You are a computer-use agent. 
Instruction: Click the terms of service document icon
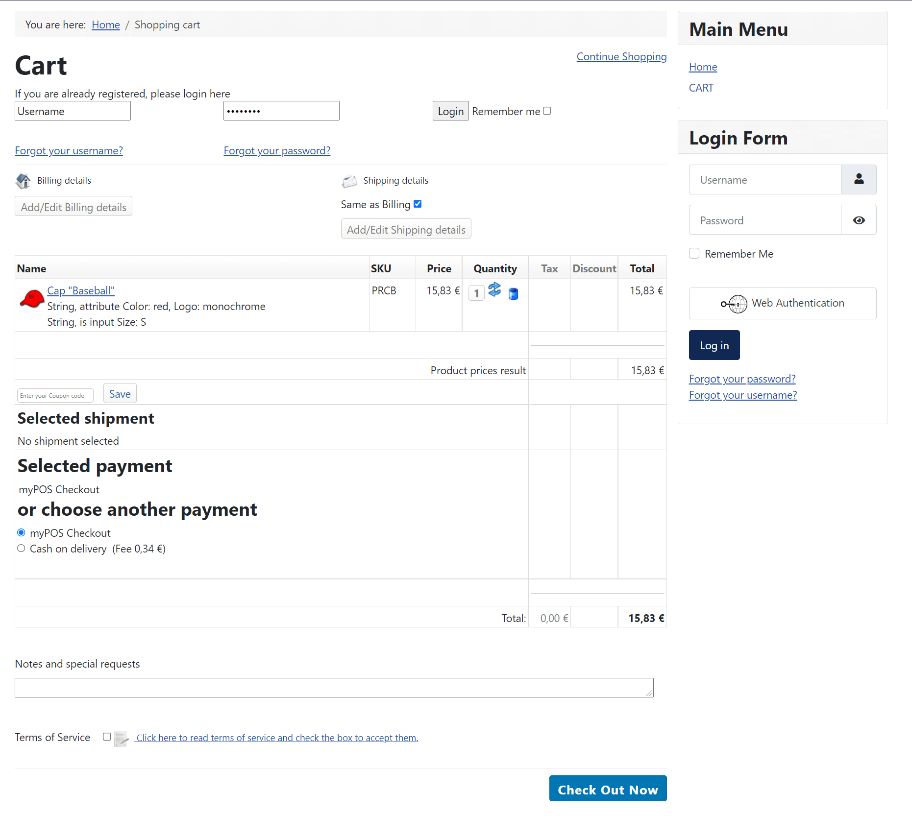[121, 738]
